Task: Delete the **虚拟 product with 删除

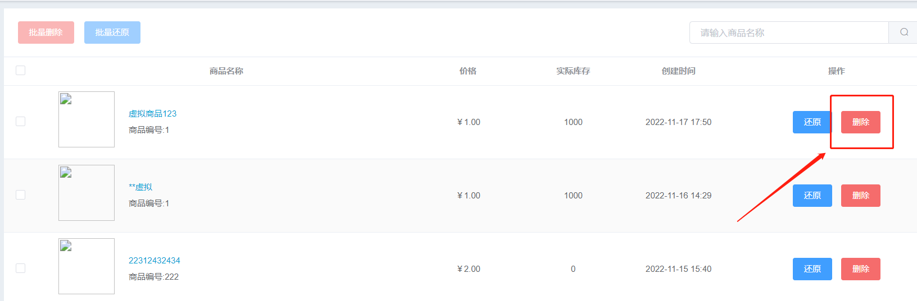Action: click(x=861, y=196)
